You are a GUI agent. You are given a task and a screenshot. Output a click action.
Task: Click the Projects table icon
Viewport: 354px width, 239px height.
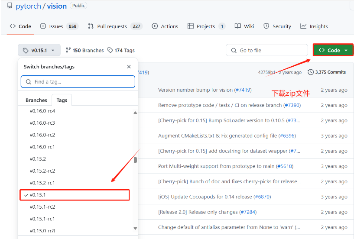(191, 26)
